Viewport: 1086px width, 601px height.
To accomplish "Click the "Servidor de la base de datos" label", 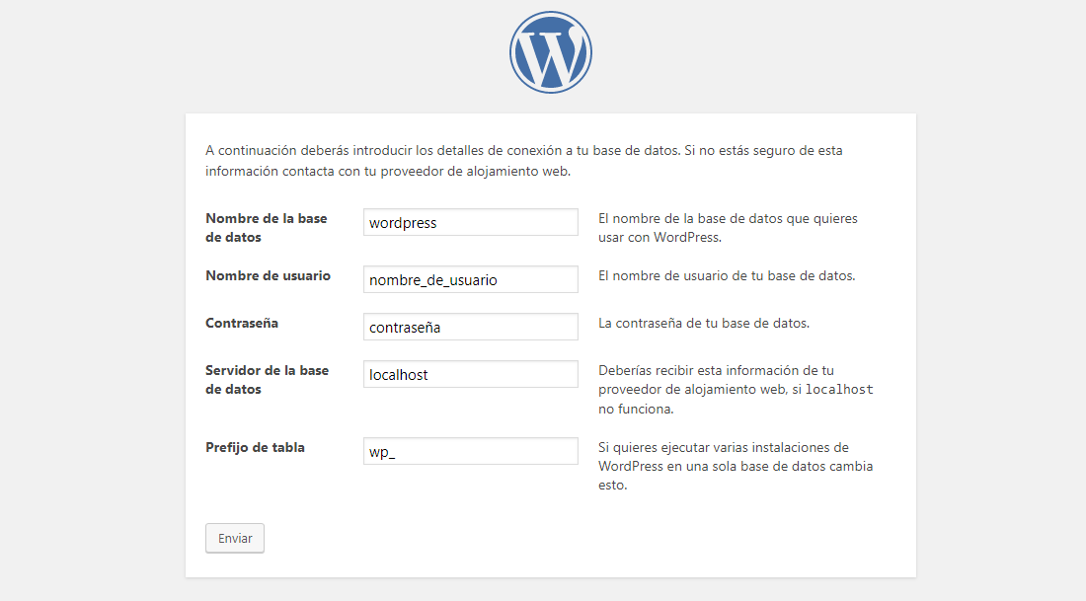I will point(267,379).
